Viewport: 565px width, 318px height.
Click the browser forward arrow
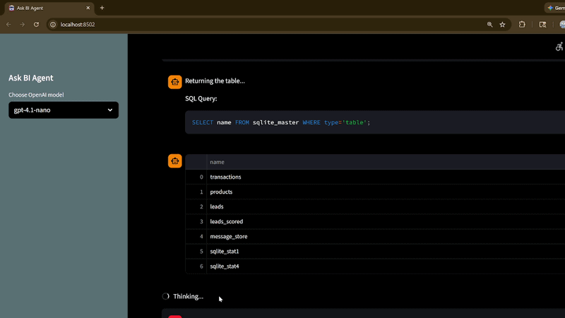click(x=23, y=24)
